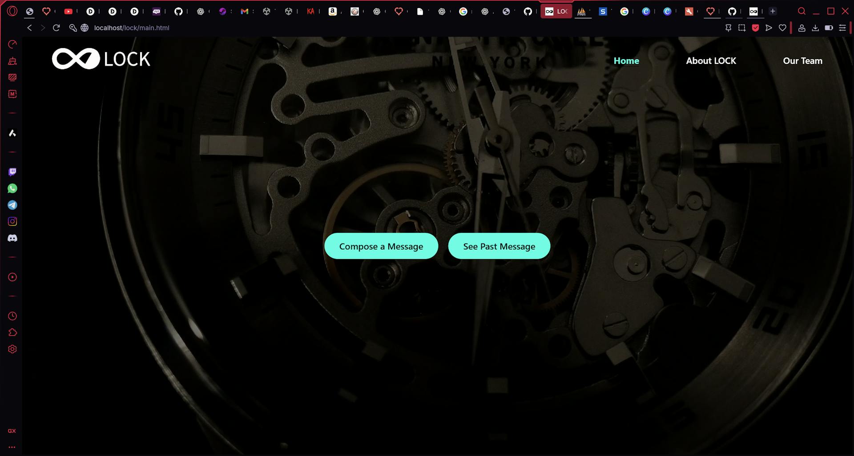Click the key icon in address bar
The width and height of the screenshot is (854, 456).
73,28
